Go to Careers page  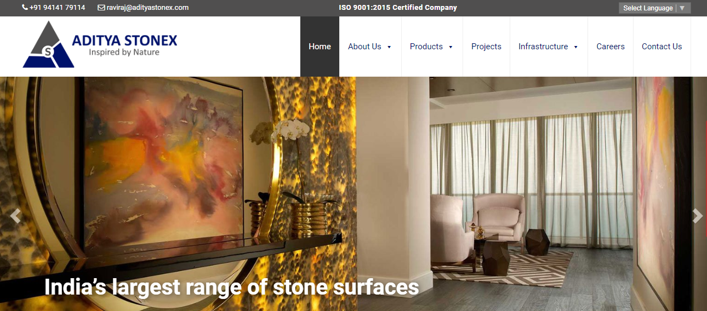(611, 47)
